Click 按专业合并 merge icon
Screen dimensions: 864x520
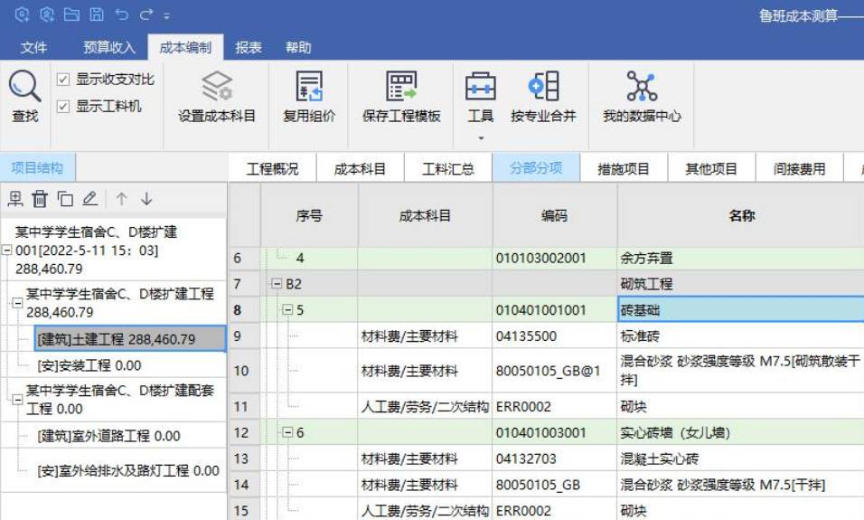[x=543, y=86]
